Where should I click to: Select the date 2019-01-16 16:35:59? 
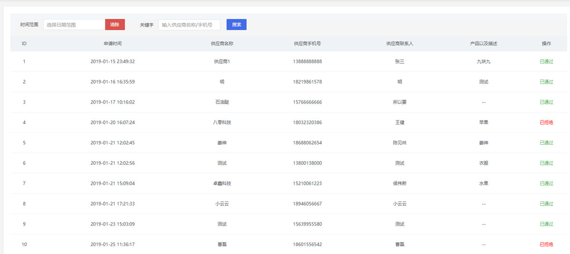(x=113, y=82)
